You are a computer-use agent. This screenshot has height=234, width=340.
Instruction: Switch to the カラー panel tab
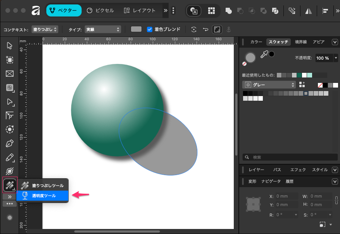point(256,42)
